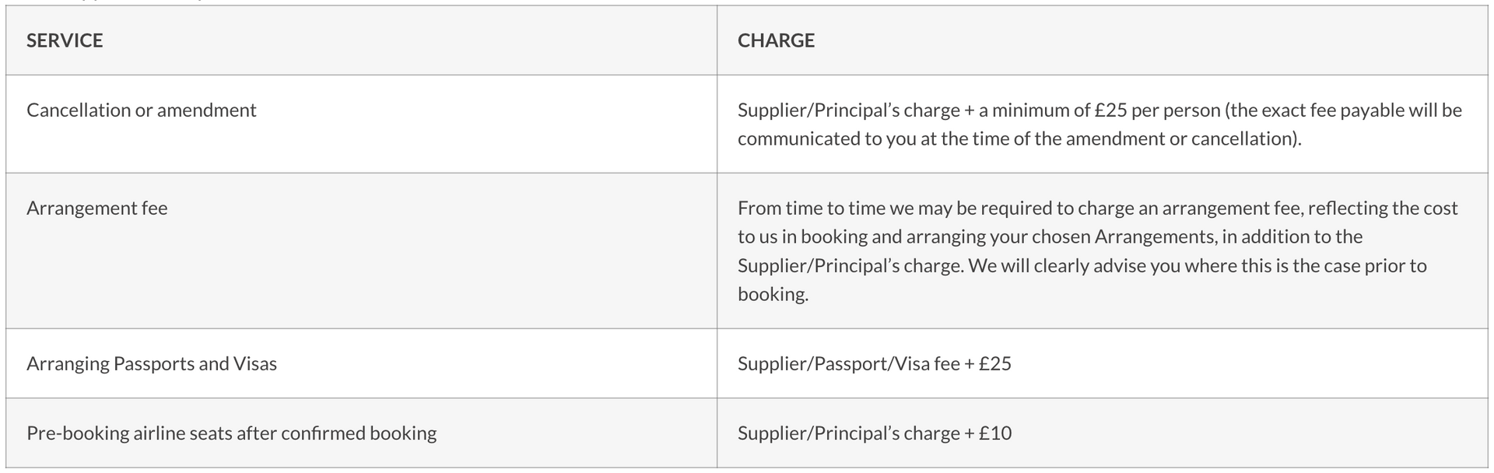Click the 'Arrangement fee' service cell
Image resolution: width=1494 pixels, height=473 pixels.
click(96, 208)
